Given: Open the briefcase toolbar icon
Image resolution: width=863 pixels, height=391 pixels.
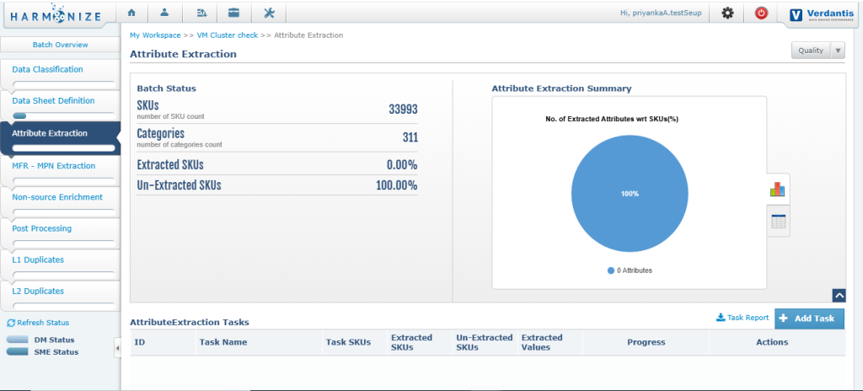Looking at the screenshot, I should click(x=234, y=12).
